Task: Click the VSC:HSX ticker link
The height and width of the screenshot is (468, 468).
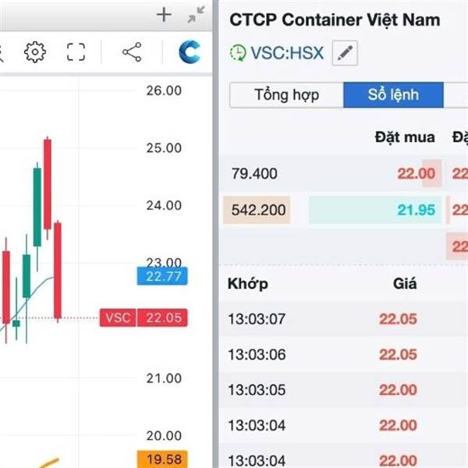Action: pos(287,53)
